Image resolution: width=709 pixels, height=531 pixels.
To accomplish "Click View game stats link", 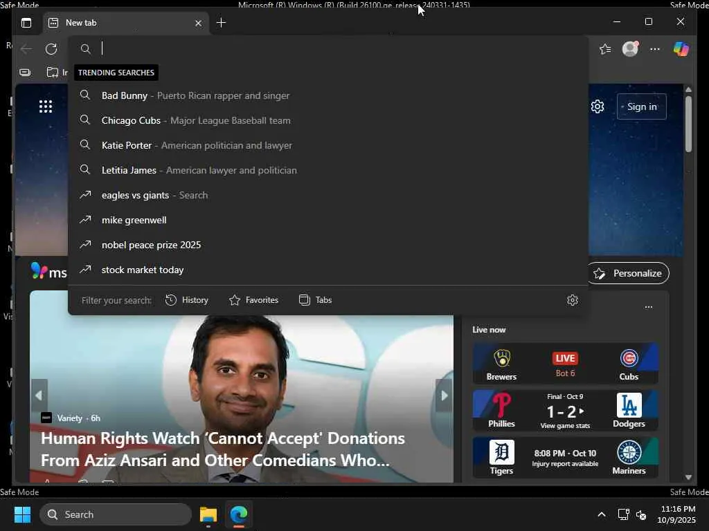I will (x=565, y=426).
